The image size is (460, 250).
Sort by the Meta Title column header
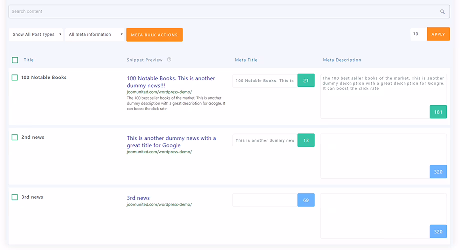pyautogui.click(x=246, y=60)
